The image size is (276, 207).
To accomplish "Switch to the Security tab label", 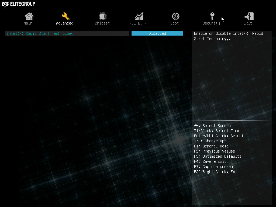I will [211, 23].
